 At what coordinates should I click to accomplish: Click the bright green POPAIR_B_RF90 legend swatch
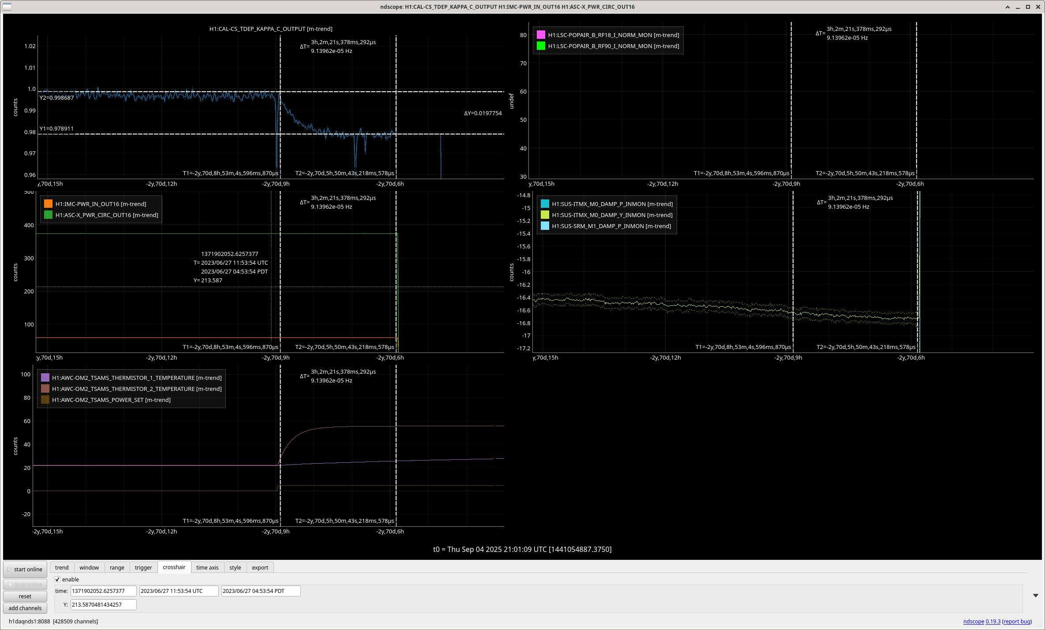pyautogui.click(x=541, y=46)
